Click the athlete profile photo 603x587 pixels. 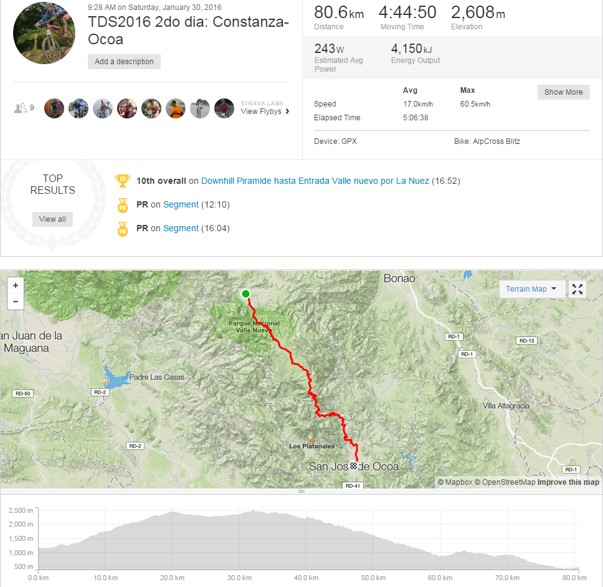44,33
